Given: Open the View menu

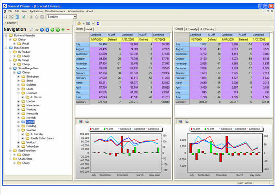Looking at the screenshot, I should tap(24, 11).
